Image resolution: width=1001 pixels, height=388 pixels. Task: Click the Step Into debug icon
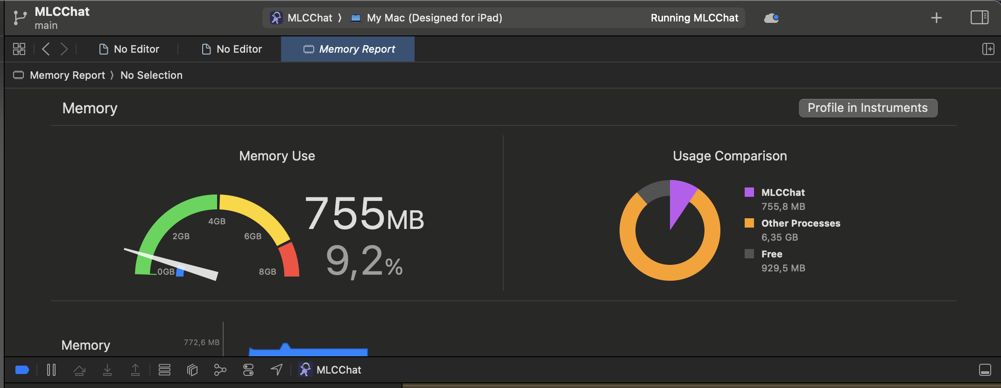click(107, 370)
